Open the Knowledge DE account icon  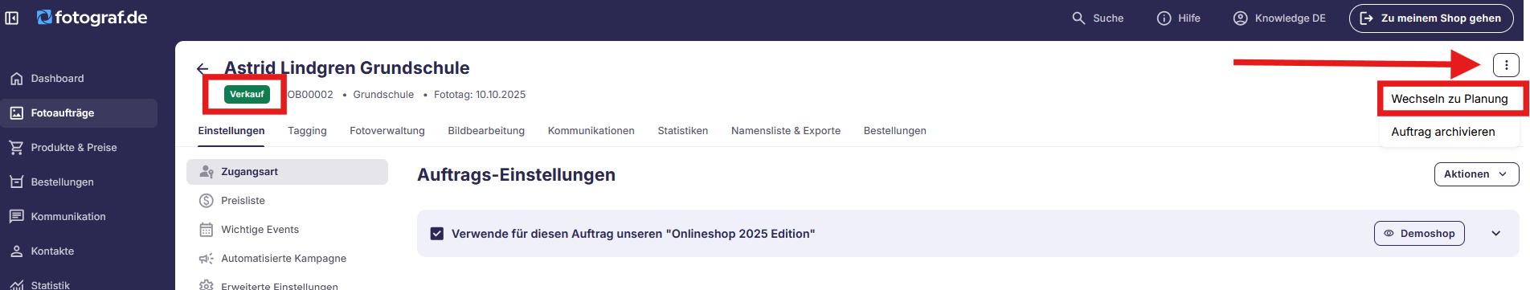1241,18
